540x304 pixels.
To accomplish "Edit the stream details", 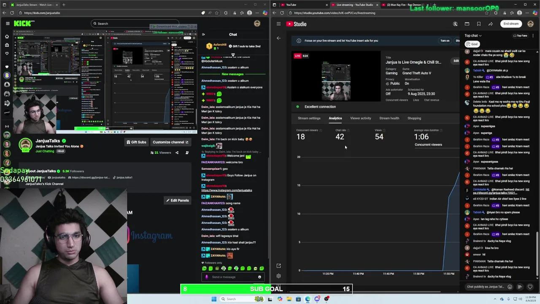I will pos(456,61).
